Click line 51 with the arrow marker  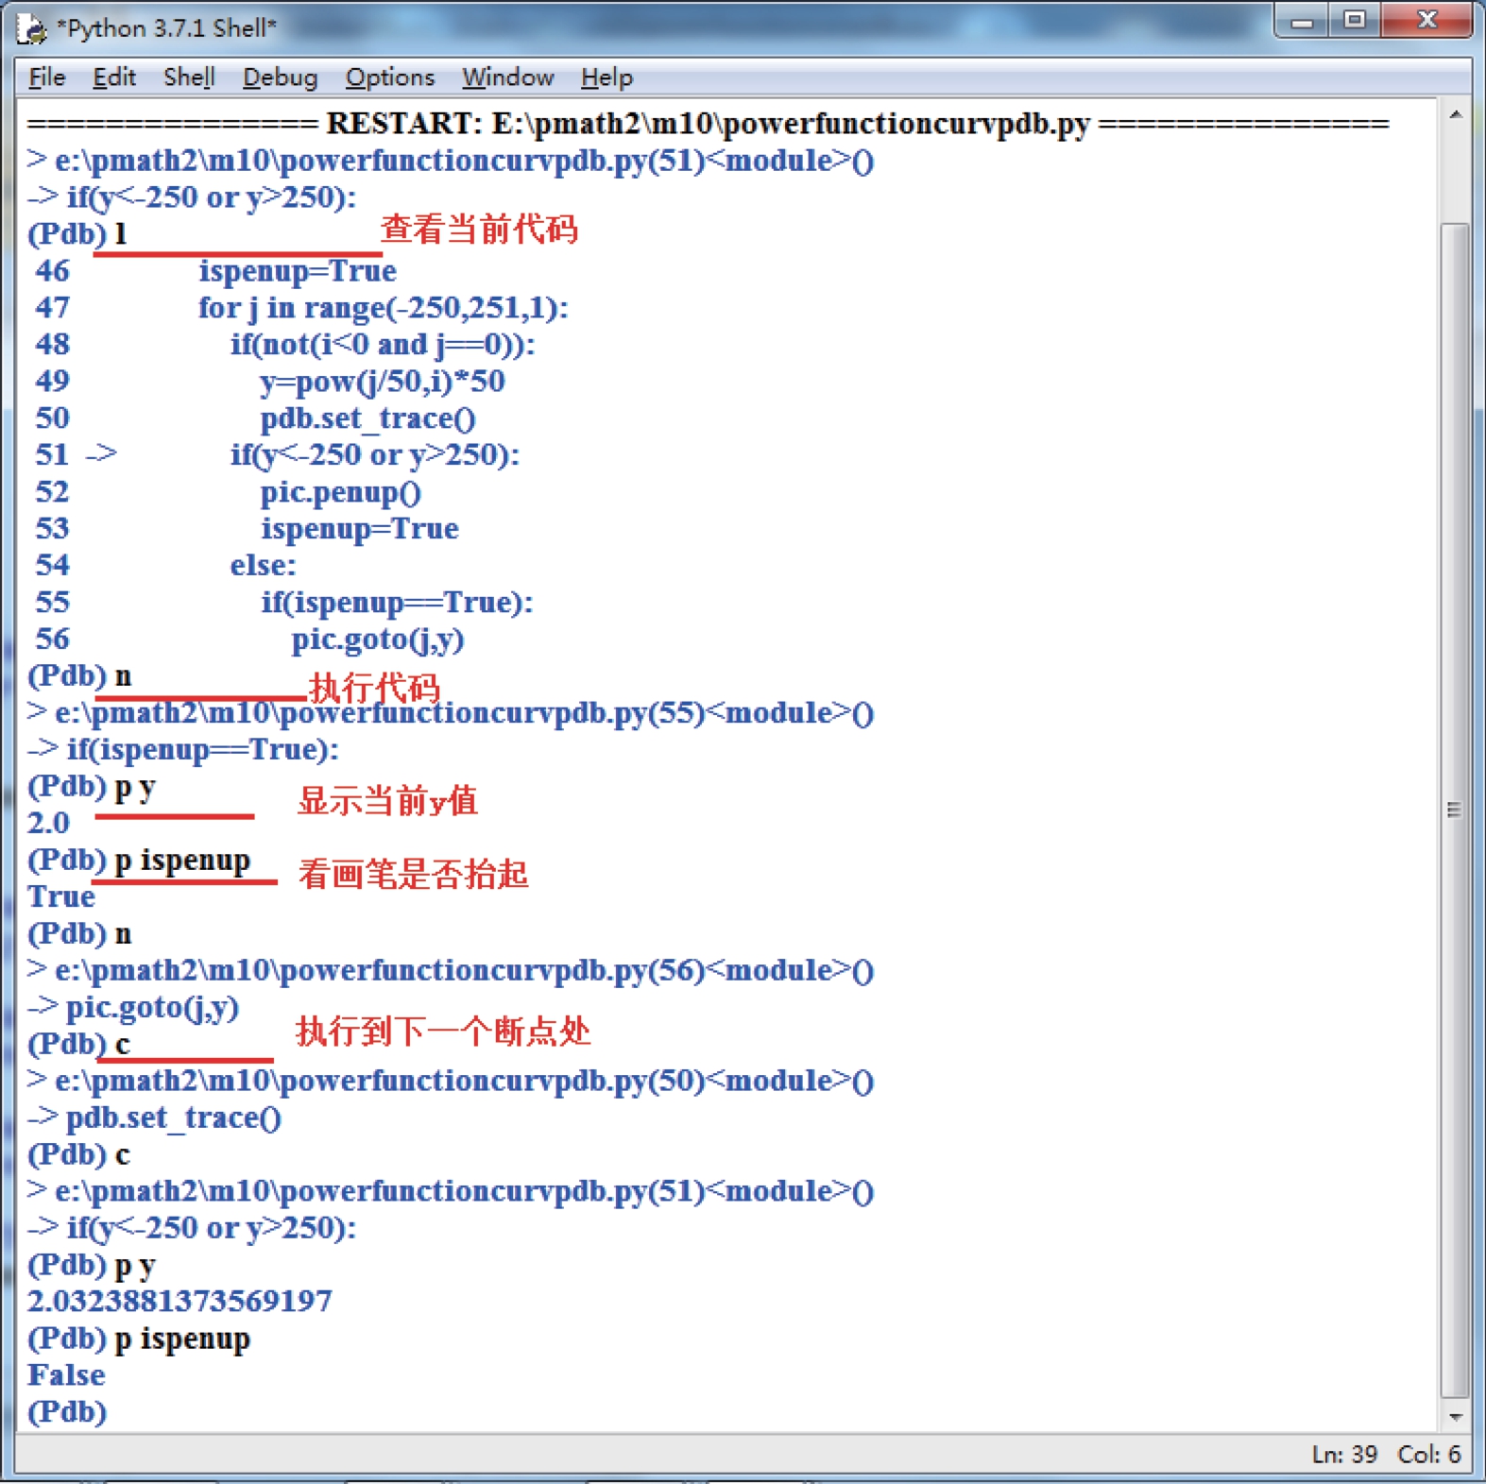277,455
